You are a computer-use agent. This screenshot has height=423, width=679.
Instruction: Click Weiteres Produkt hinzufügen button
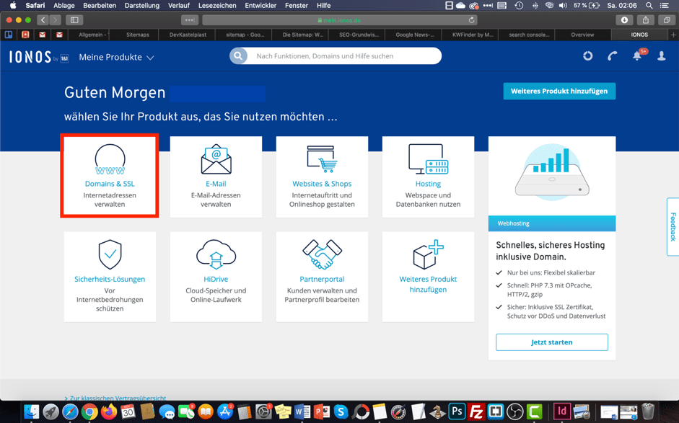(x=559, y=91)
